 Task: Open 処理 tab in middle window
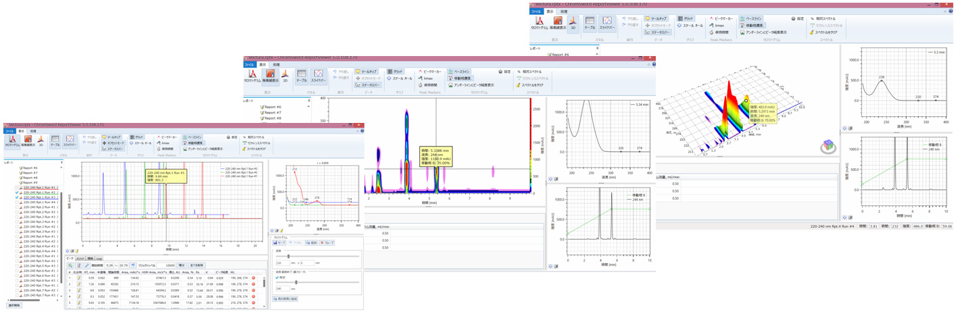click(x=276, y=65)
